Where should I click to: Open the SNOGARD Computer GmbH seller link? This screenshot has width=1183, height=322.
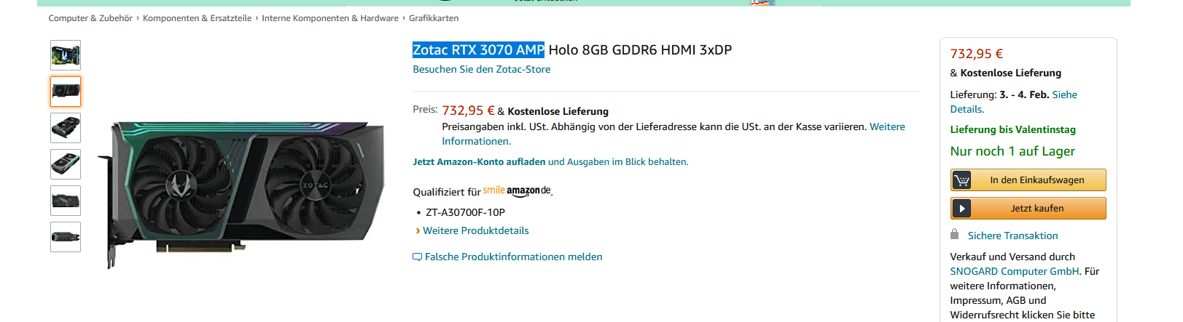1014,271
